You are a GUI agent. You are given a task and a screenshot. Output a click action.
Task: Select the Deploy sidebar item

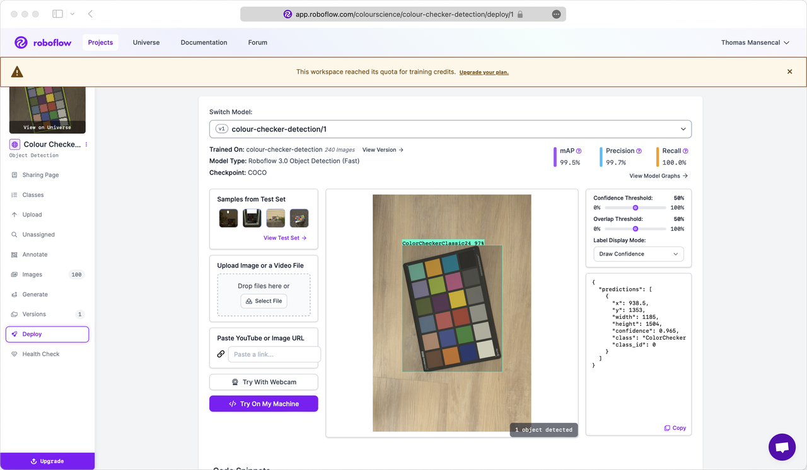47,334
